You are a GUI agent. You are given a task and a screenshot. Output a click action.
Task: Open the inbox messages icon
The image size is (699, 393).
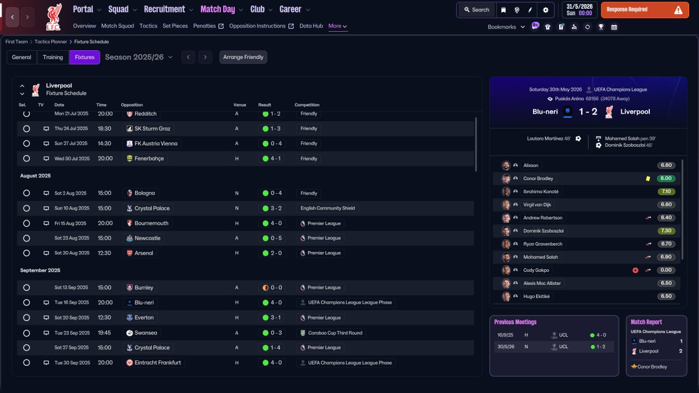(535, 26)
